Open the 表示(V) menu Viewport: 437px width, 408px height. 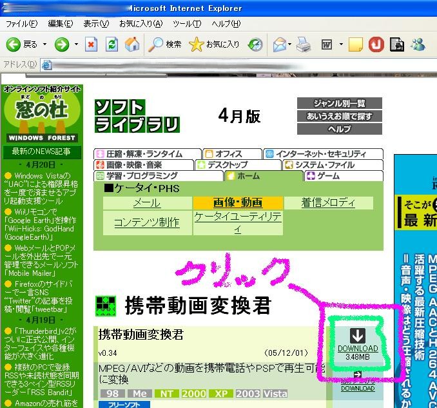click(96, 24)
